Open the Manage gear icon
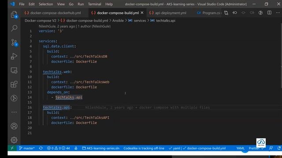 pyautogui.click(x=14, y=140)
